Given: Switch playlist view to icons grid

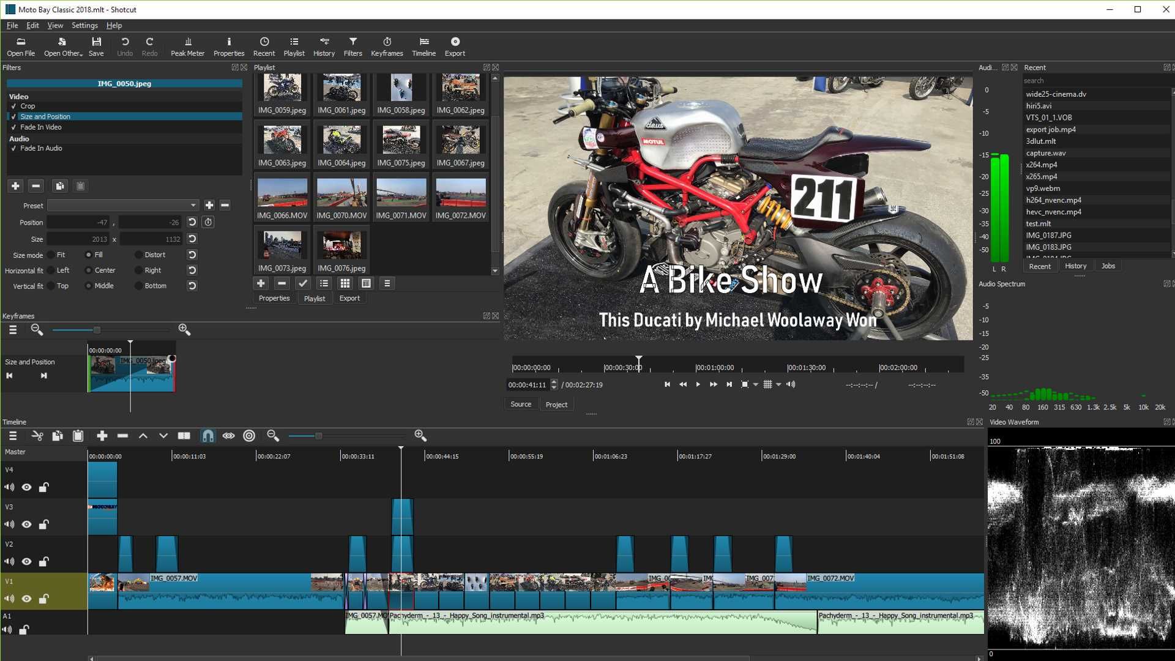Looking at the screenshot, I should [345, 283].
